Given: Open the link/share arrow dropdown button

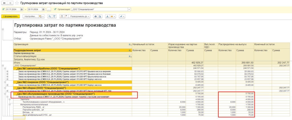Looking at the screenshot, I should pos(122,16).
